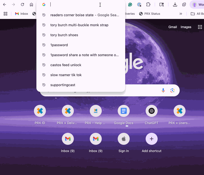Open the green Grammarly extension
Image resolution: width=204 pixels, height=175 pixels.
[x=130, y=4]
